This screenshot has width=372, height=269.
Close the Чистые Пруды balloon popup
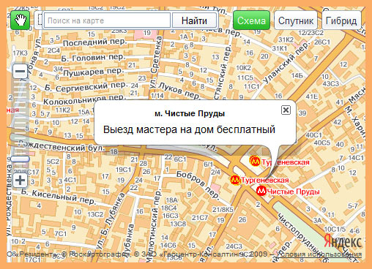286,110
